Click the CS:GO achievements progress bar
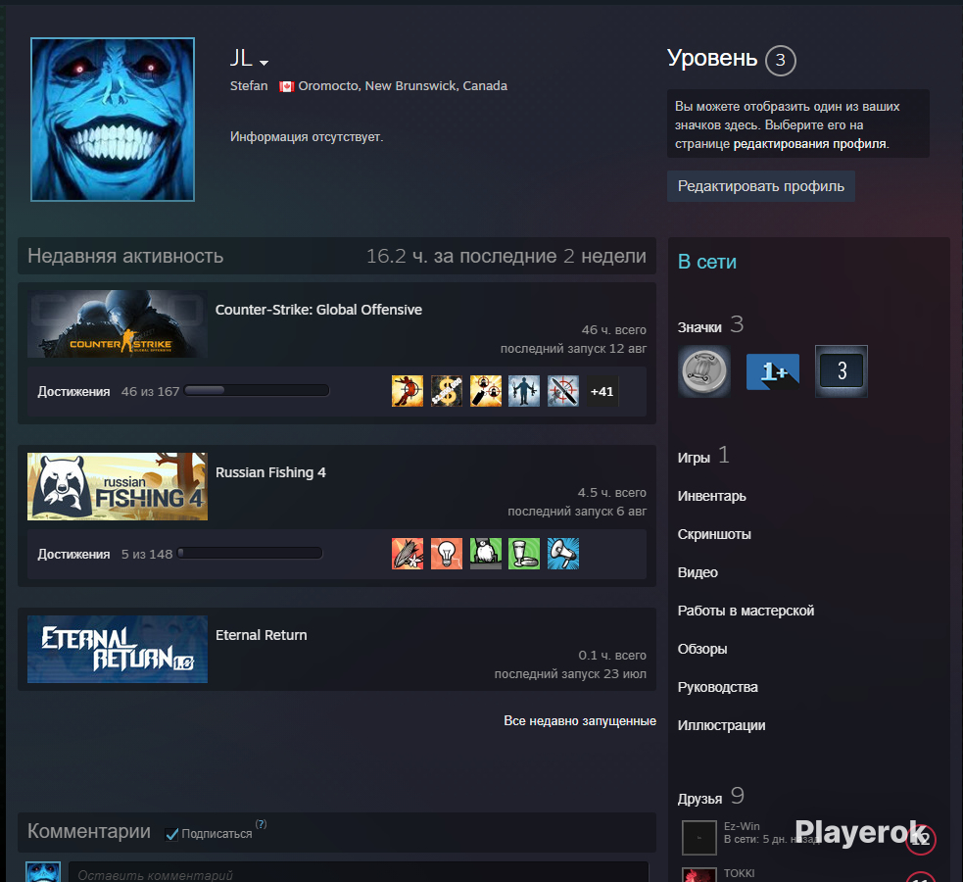This screenshot has width=963, height=882. [x=257, y=390]
